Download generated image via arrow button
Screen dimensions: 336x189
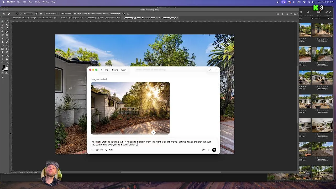[153, 132]
